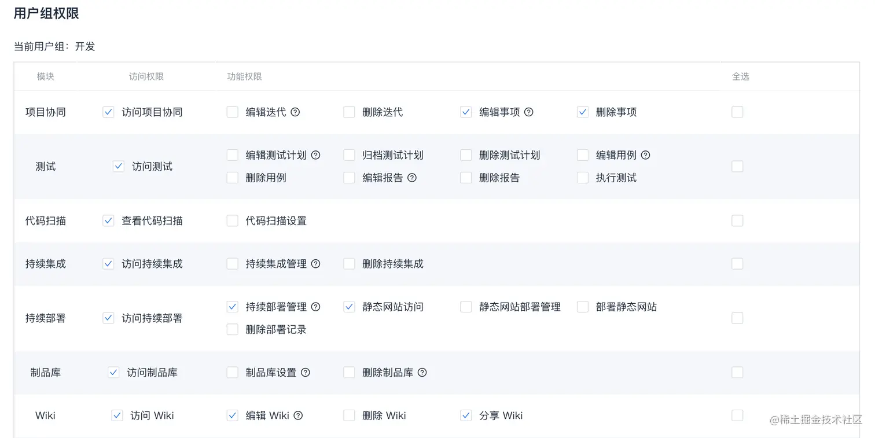Screen dimensions: 875x438
Task: Enable the 编辑迭代 checkbox
Action: tap(233, 112)
